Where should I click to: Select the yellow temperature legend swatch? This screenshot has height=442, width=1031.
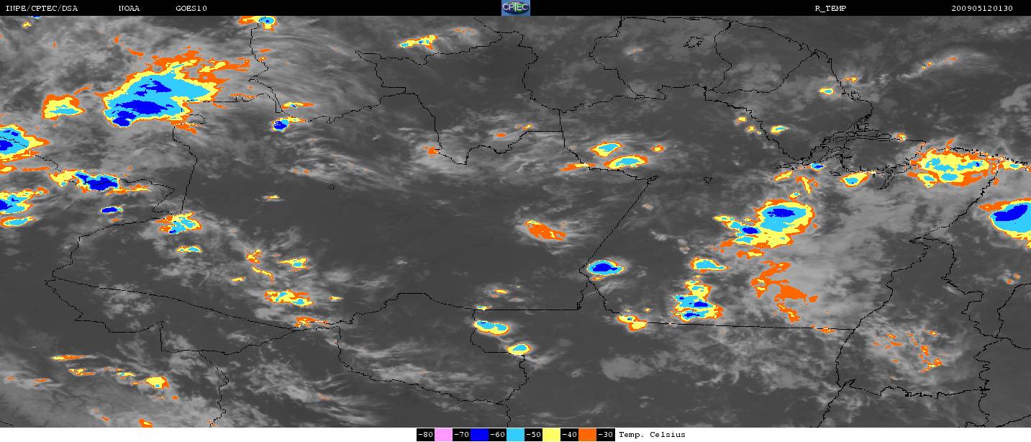pyautogui.click(x=552, y=435)
